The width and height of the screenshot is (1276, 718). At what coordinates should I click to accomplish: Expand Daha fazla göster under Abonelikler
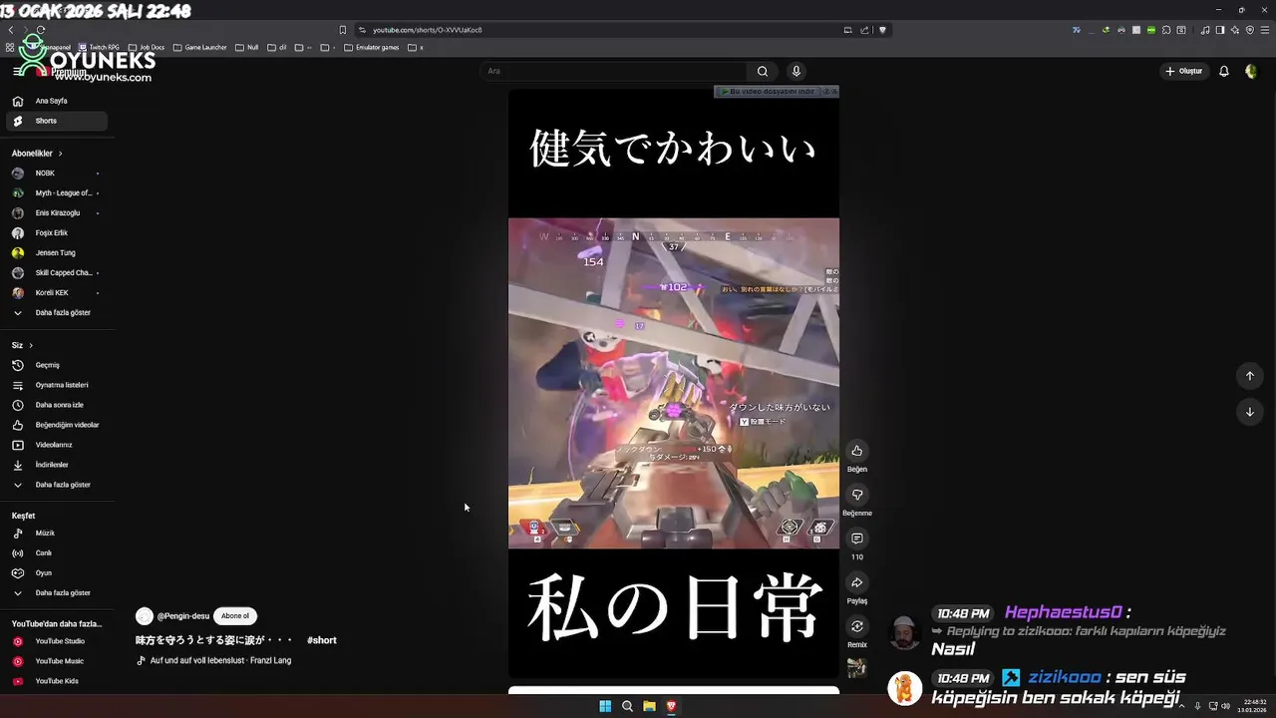(x=57, y=312)
